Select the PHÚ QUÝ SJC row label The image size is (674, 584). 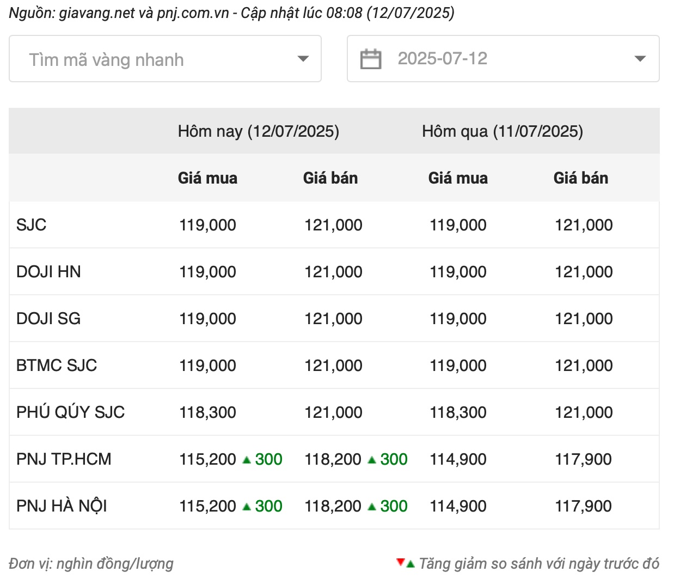point(70,412)
